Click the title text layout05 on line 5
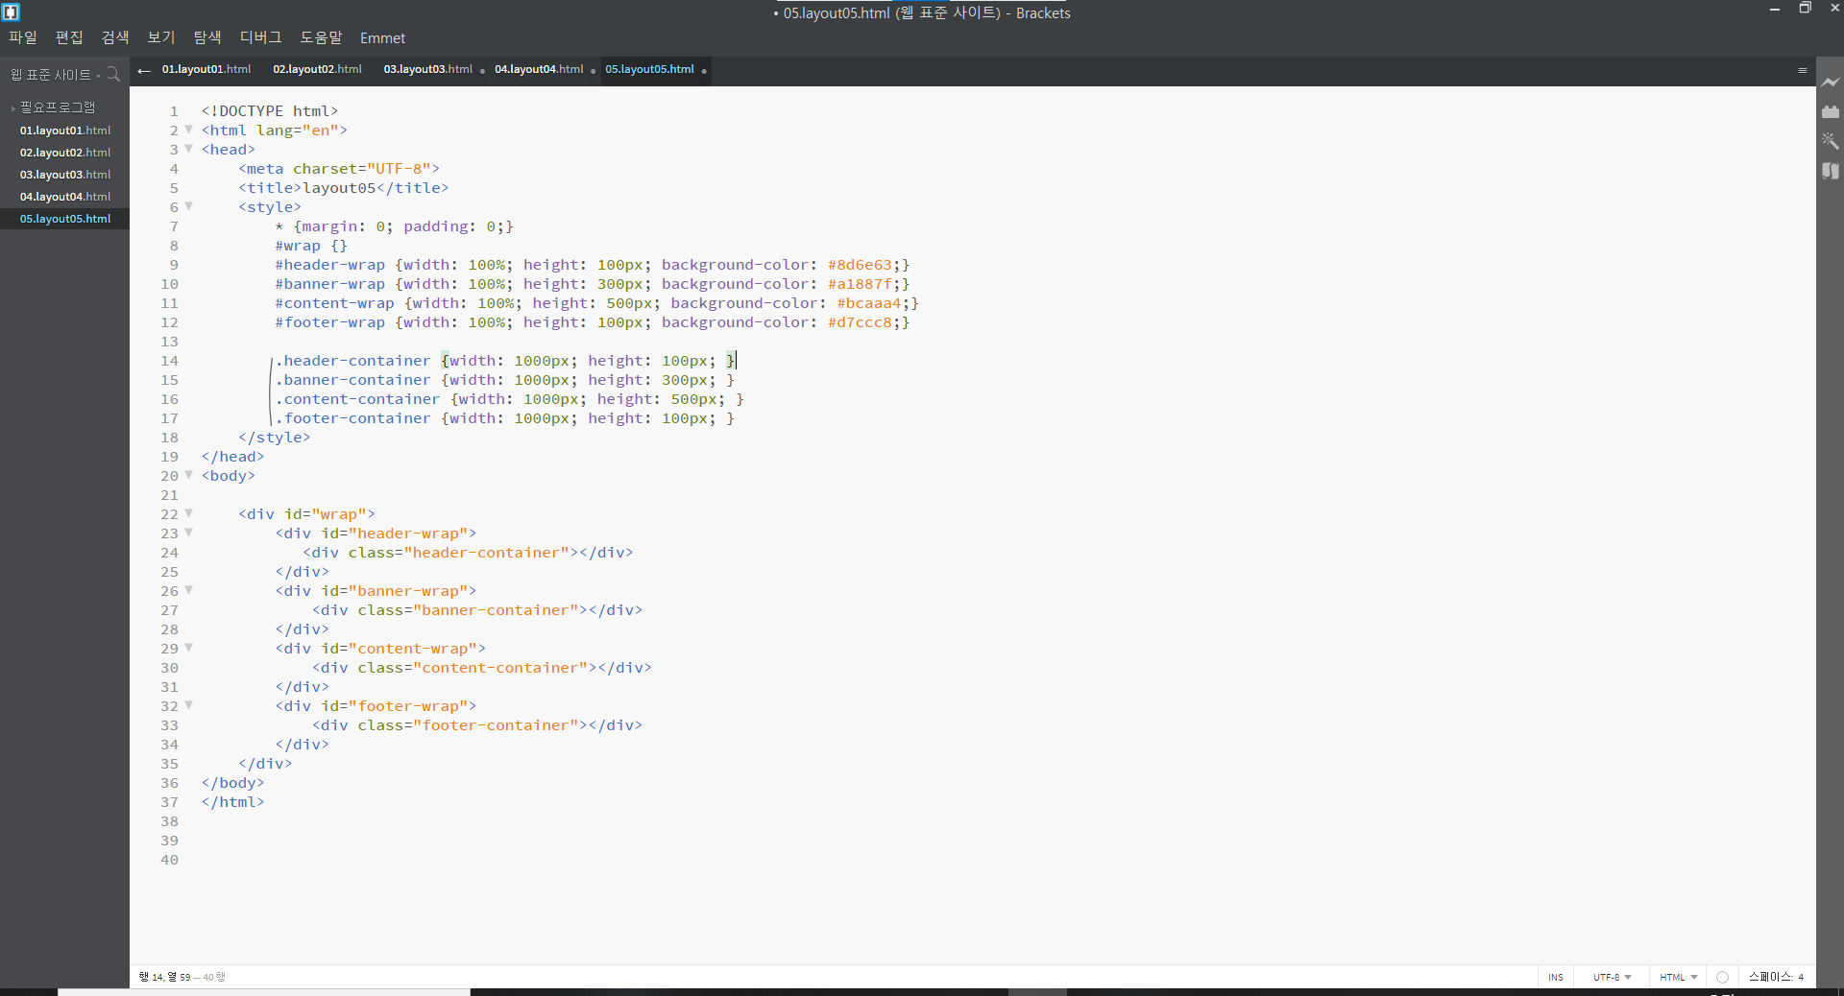Screen dimensions: 1844x996 [x=339, y=188]
